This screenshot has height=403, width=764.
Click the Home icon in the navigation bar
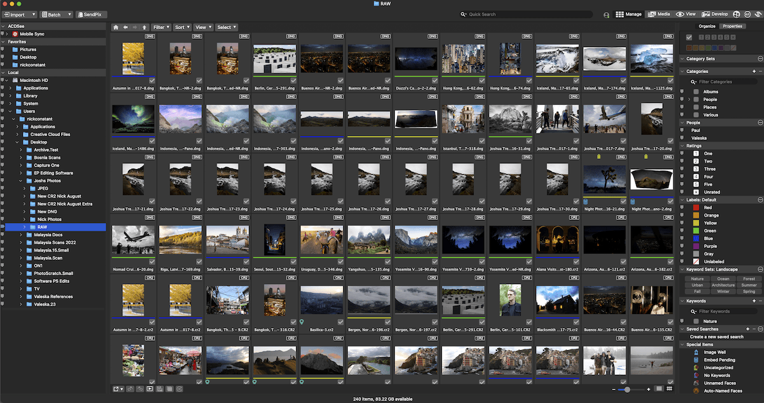click(115, 27)
